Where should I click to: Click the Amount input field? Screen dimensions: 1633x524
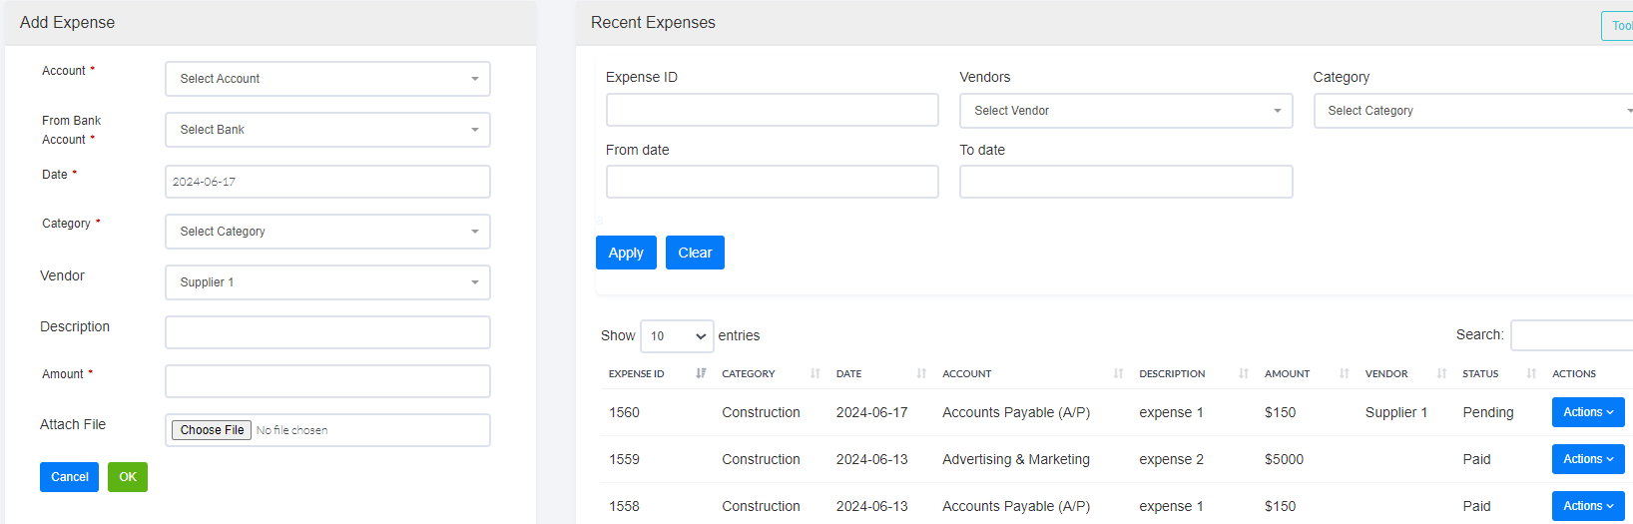tap(327, 381)
